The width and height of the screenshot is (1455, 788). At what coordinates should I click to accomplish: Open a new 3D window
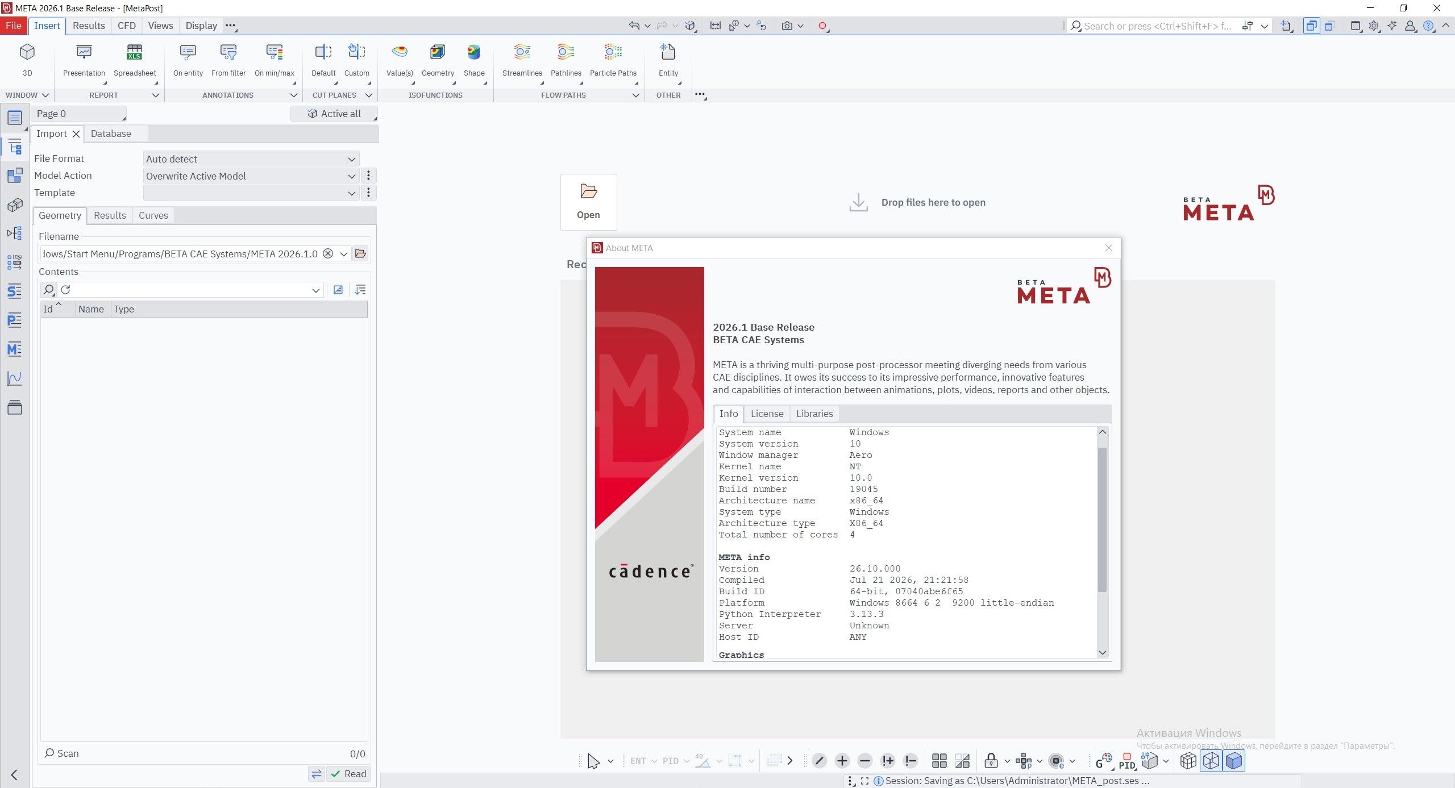point(27,60)
